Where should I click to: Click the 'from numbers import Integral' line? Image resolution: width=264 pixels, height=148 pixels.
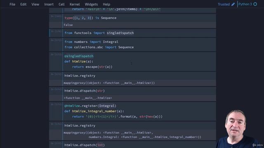coord(91,42)
